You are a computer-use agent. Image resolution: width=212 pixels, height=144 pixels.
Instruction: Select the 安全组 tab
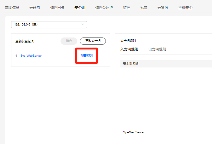point(80,8)
